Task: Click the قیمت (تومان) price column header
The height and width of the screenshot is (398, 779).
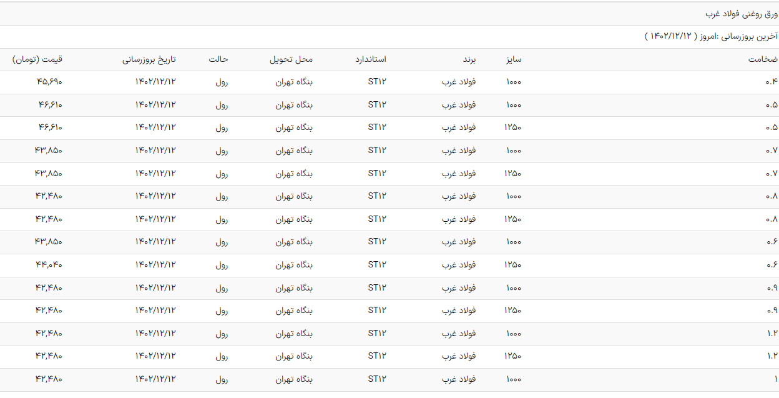Action: coord(37,60)
